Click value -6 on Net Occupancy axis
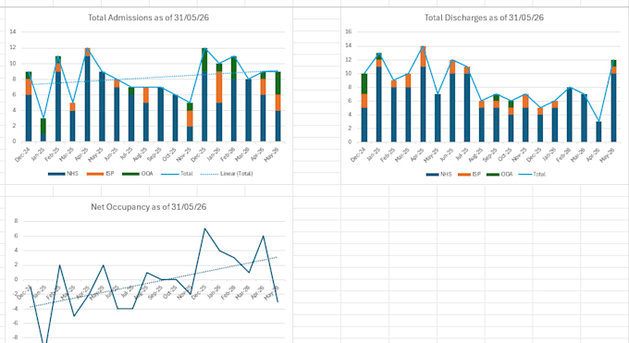The height and width of the screenshot is (343, 629). pyautogui.click(x=15, y=324)
